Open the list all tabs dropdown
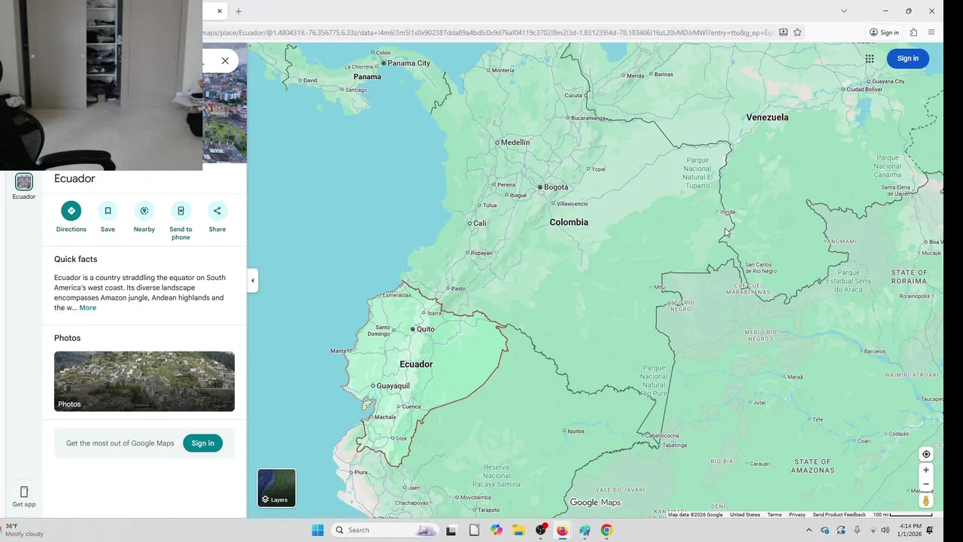Viewport: 963px width, 542px height. (843, 11)
